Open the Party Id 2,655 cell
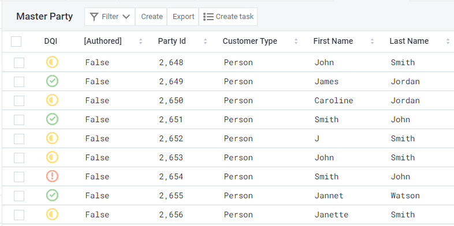This screenshot has width=454, height=226. coord(171,195)
